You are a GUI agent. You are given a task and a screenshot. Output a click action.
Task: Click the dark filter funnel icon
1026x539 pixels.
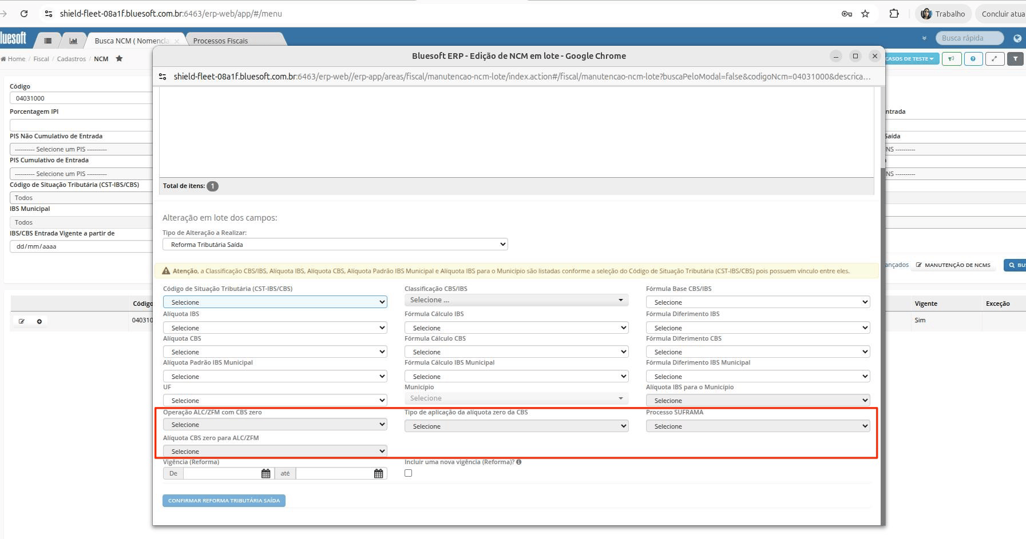(x=1016, y=58)
